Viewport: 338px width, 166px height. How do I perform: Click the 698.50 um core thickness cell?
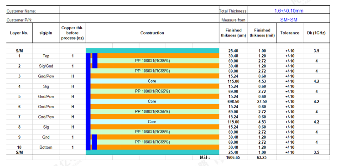point(234,102)
